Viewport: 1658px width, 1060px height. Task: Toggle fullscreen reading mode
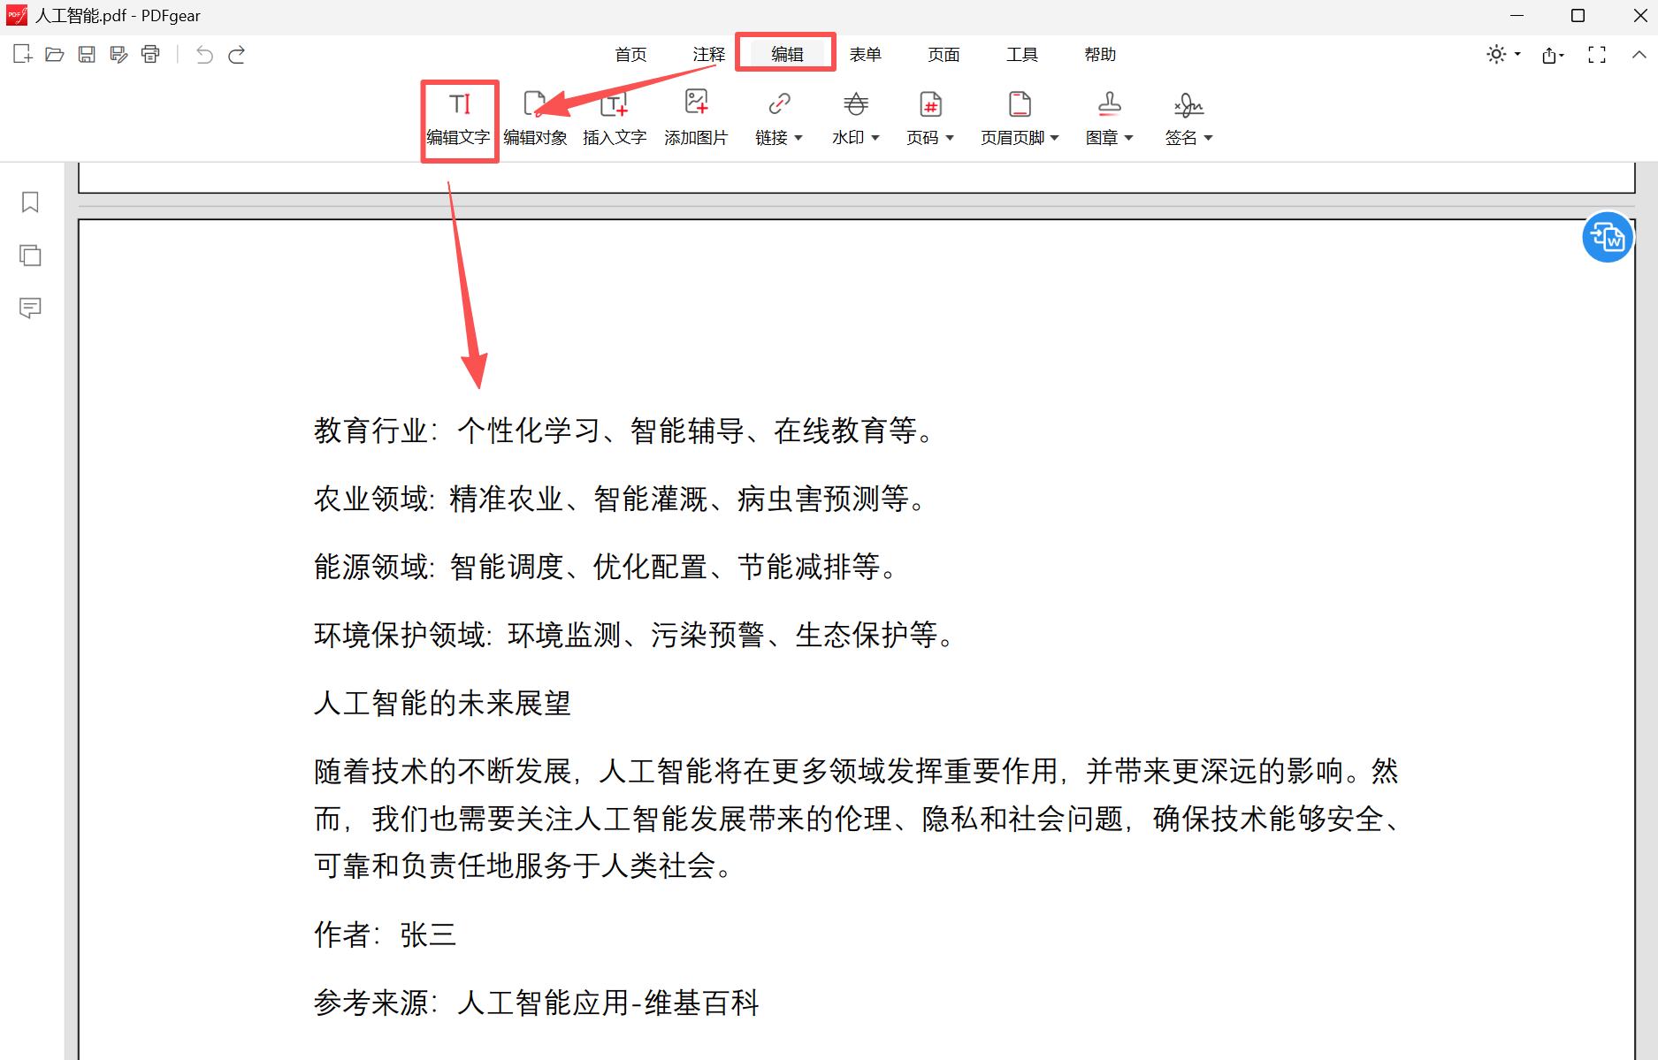pyautogui.click(x=1597, y=54)
